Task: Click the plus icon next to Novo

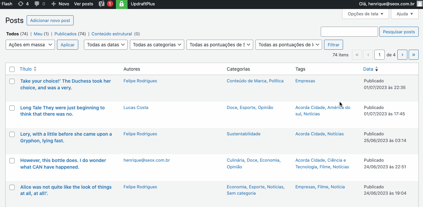Action: [x=53, y=4]
